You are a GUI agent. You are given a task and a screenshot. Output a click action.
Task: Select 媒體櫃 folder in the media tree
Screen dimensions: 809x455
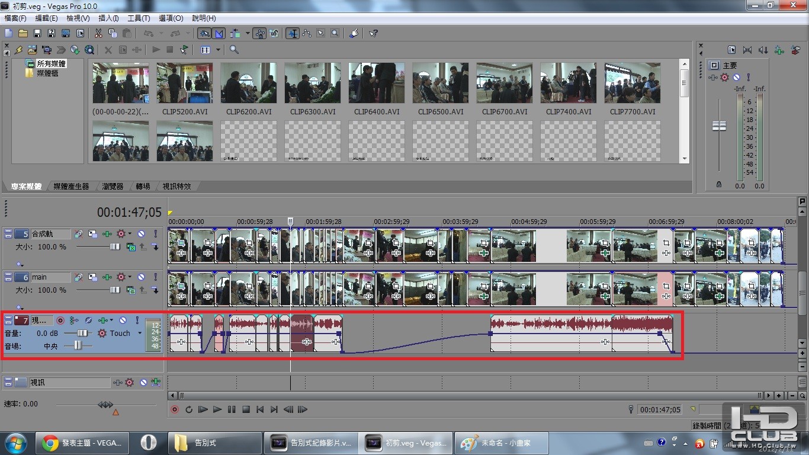47,73
